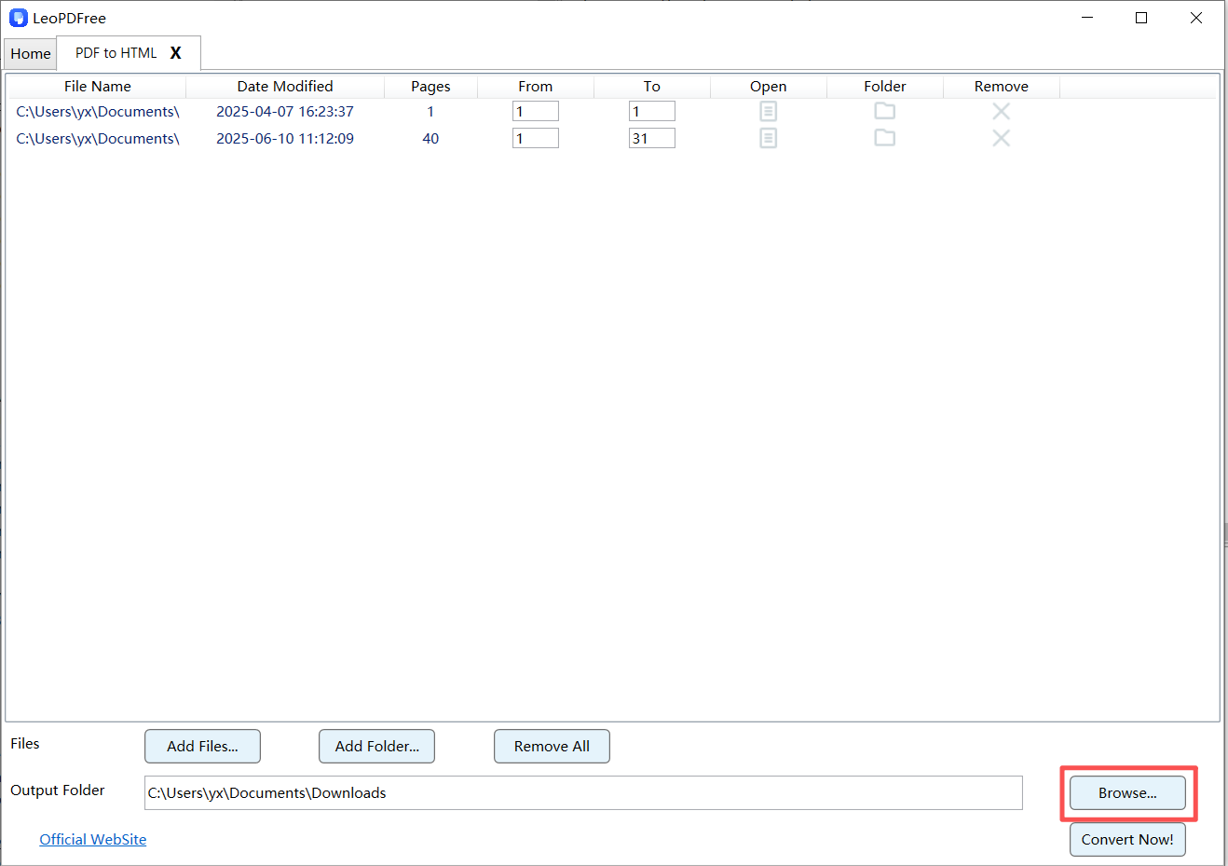Open containing folder of the second file

coord(884,138)
